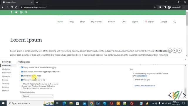Image resolution: width=188 pixels, height=106 pixels.
Task: Go back using the browser back arrow
Action: [x=3, y=7]
